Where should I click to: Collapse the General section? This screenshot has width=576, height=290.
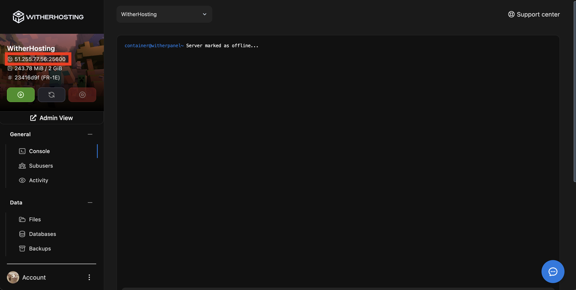pos(90,134)
